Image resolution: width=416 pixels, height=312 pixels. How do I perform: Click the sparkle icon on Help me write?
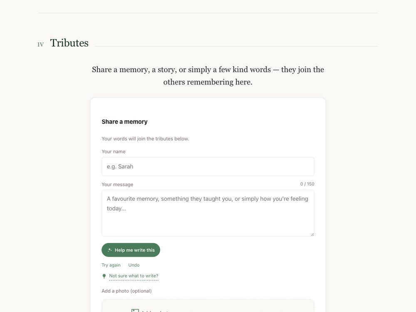(109, 250)
